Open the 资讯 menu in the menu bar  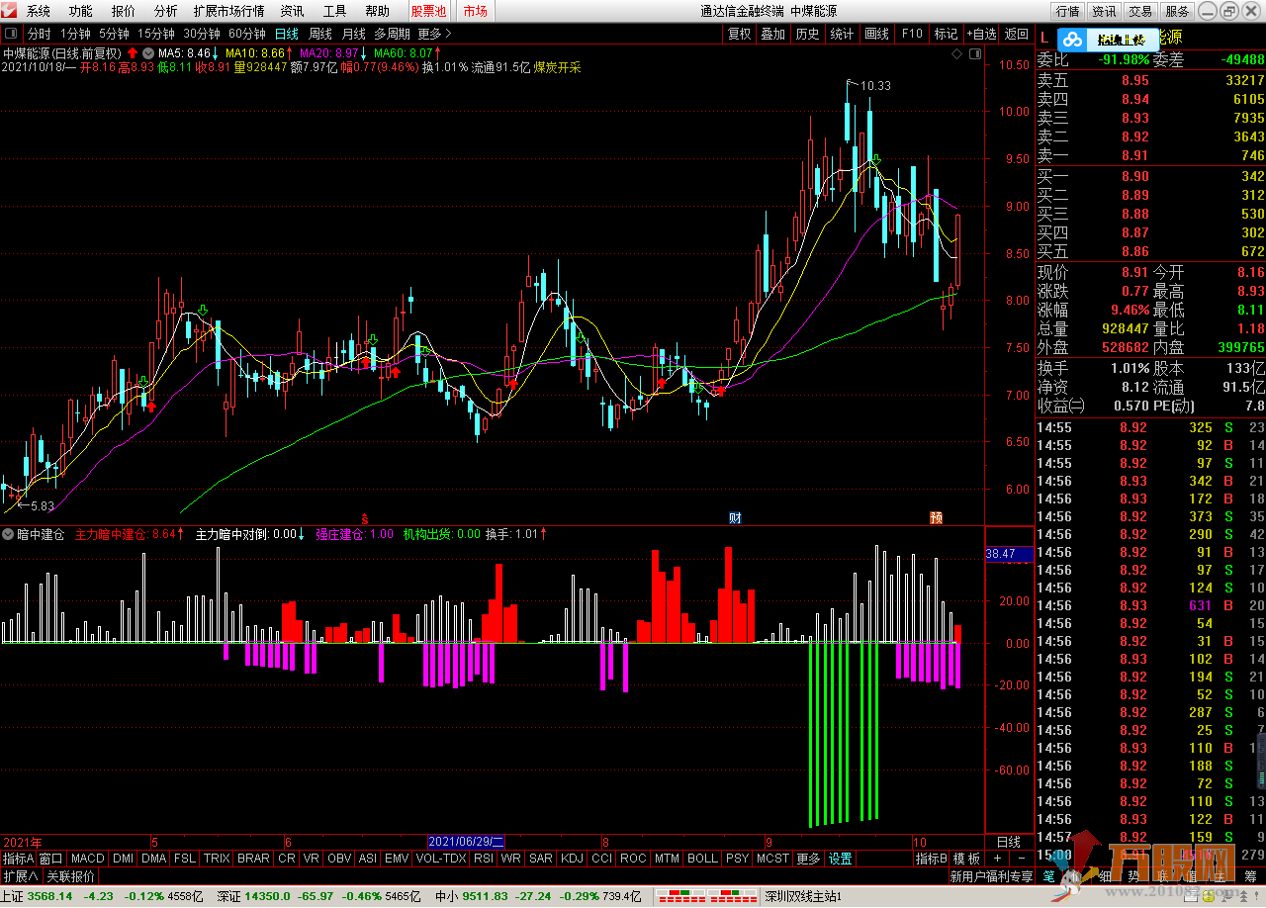click(293, 11)
